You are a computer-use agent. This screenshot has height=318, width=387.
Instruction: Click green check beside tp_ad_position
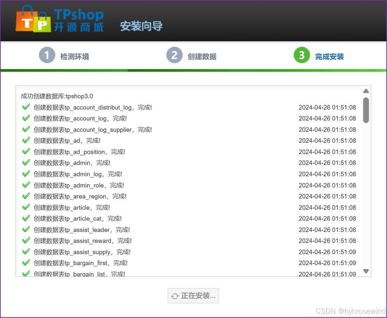(26, 151)
